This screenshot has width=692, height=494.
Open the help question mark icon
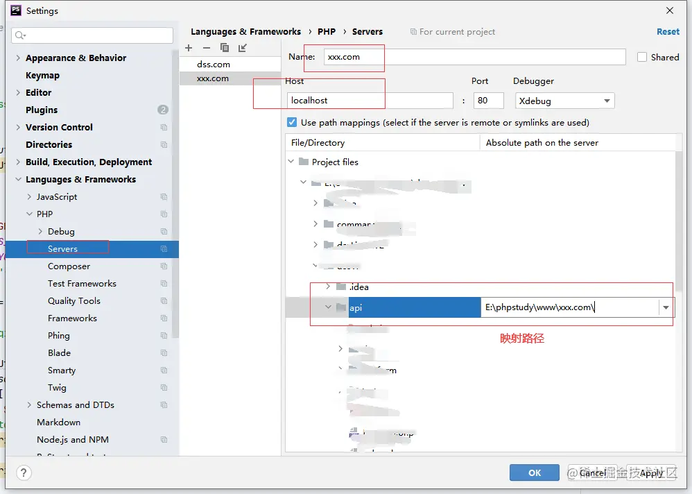tap(24, 472)
